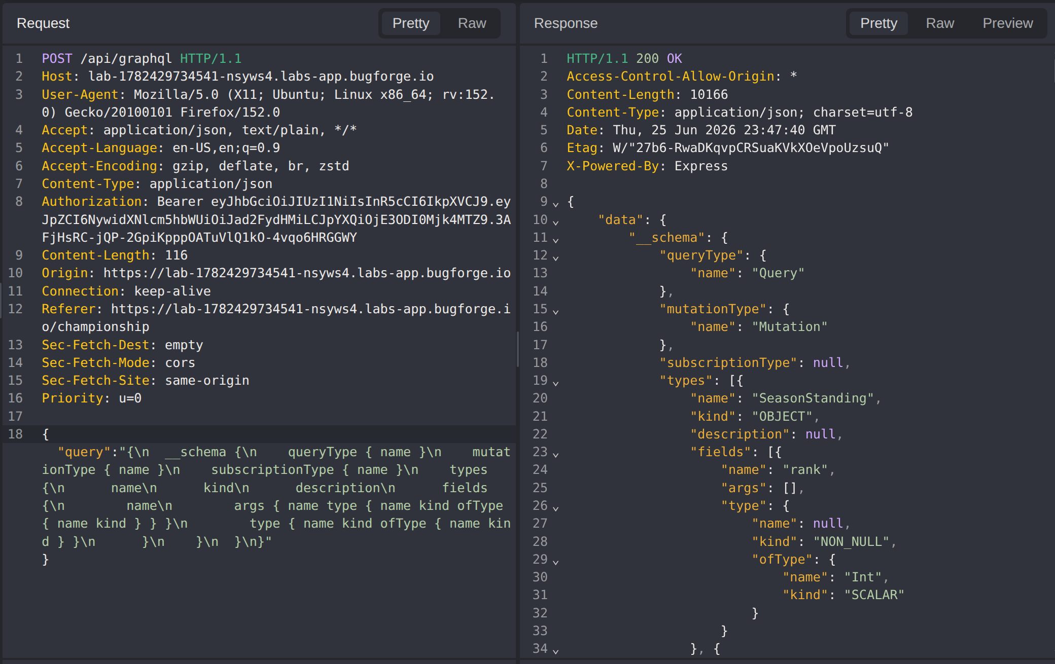Click the POST method in request line
Image resolution: width=1055 pixels, height=664 pixels.
[x=57, y=59]
